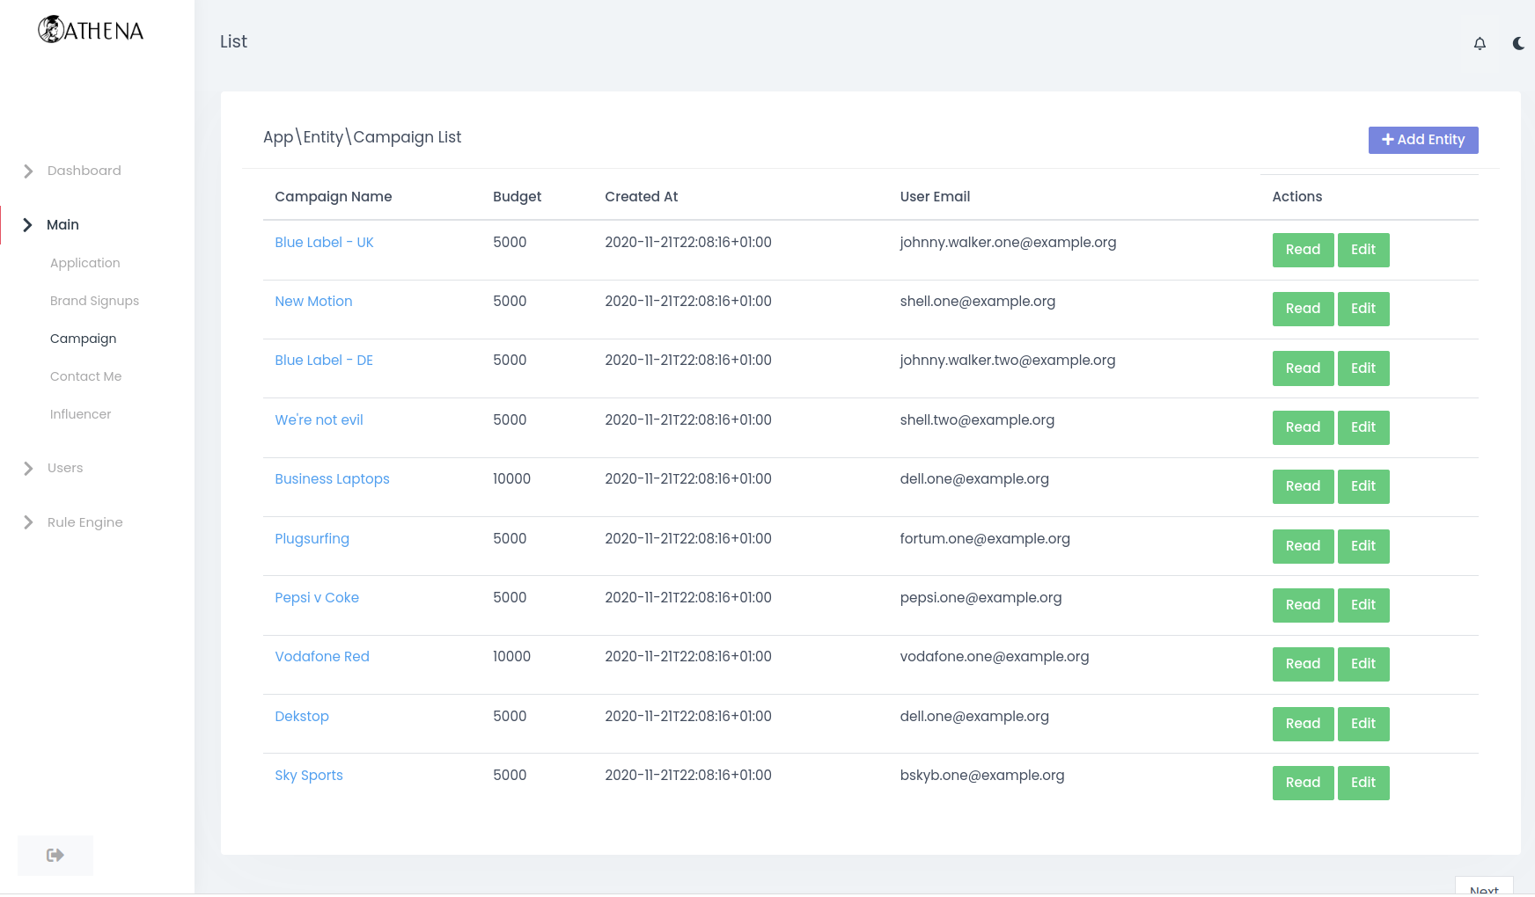Open the notifications bell icon
This screenshot has height=897, width=1535.
click(1480, 43)
